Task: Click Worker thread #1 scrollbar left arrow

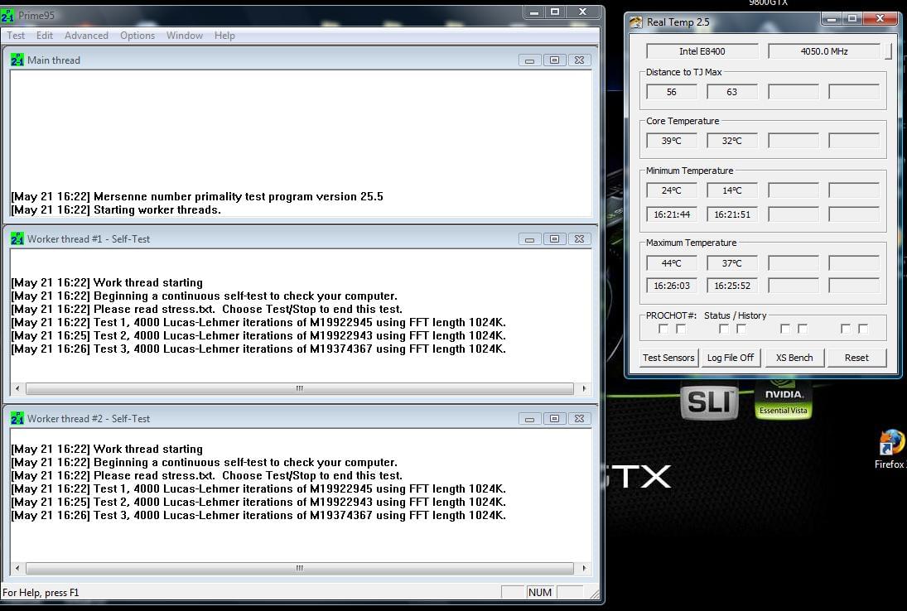Action: click(x=17, y=388)
